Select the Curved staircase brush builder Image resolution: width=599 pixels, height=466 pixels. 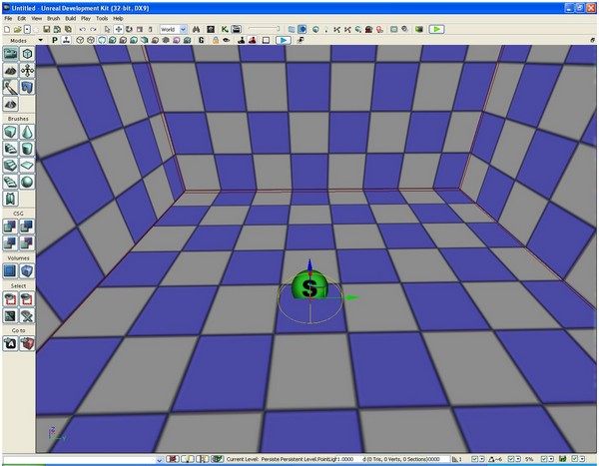(10, 149)
